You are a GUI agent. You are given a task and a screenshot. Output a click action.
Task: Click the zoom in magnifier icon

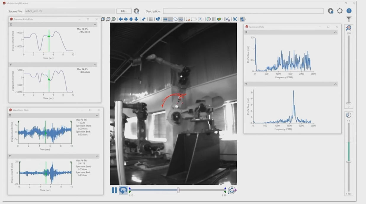pyautogui.click(x=103, y=19)
